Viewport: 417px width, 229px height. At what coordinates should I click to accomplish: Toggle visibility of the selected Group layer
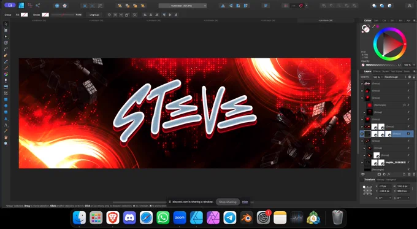pyautogui.click(x=408, y=134)
